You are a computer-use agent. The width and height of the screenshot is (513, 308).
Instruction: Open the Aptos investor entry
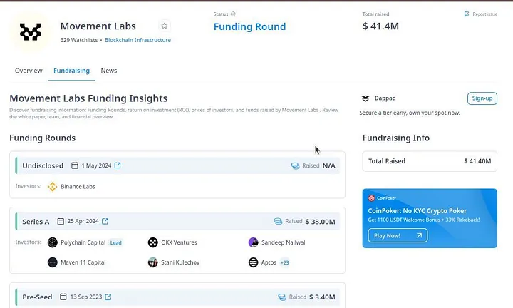coord(263,262)
